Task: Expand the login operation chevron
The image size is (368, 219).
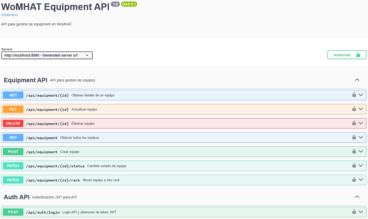Action: coord(361,212)
